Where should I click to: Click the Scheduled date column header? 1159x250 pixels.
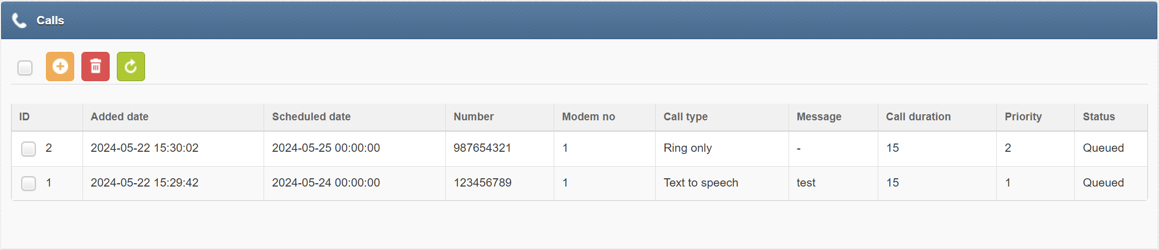click(x=311, y=117)
